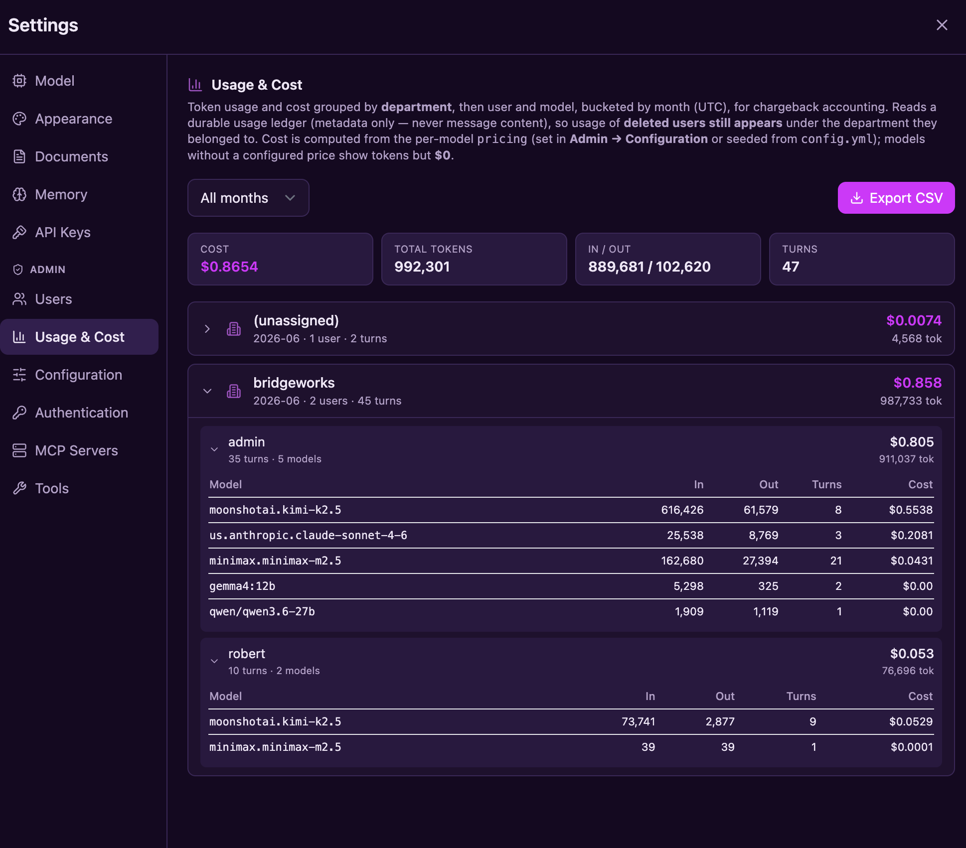This screenshot has height=848, width=966.
Task: Select the Usage & Cost sidebar item
Action: pyautogui.click(x=79, y=337)
